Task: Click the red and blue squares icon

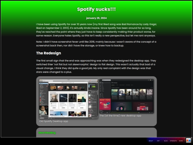Action: point(188,140)
